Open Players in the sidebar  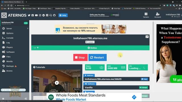click(9, 47)
